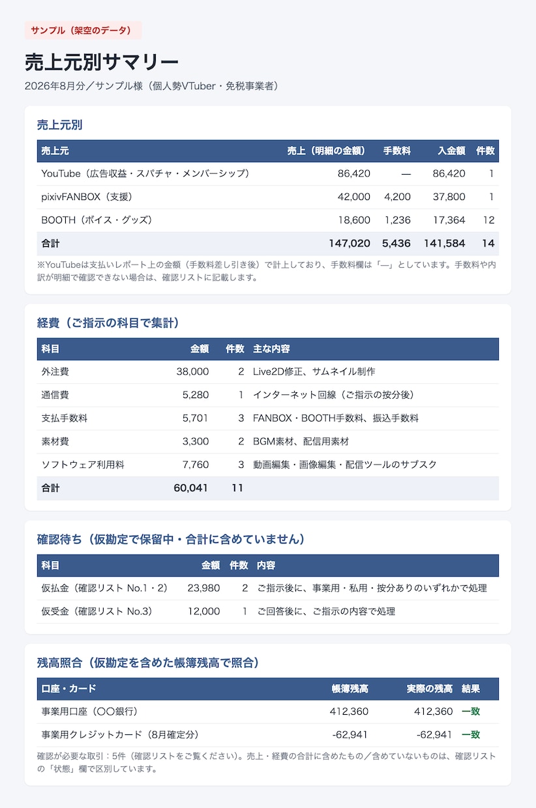Click pixivFANBOX sales value 42,000
Image resolution: width=536 pixels, height=808 pixels.
click(354, 197)
